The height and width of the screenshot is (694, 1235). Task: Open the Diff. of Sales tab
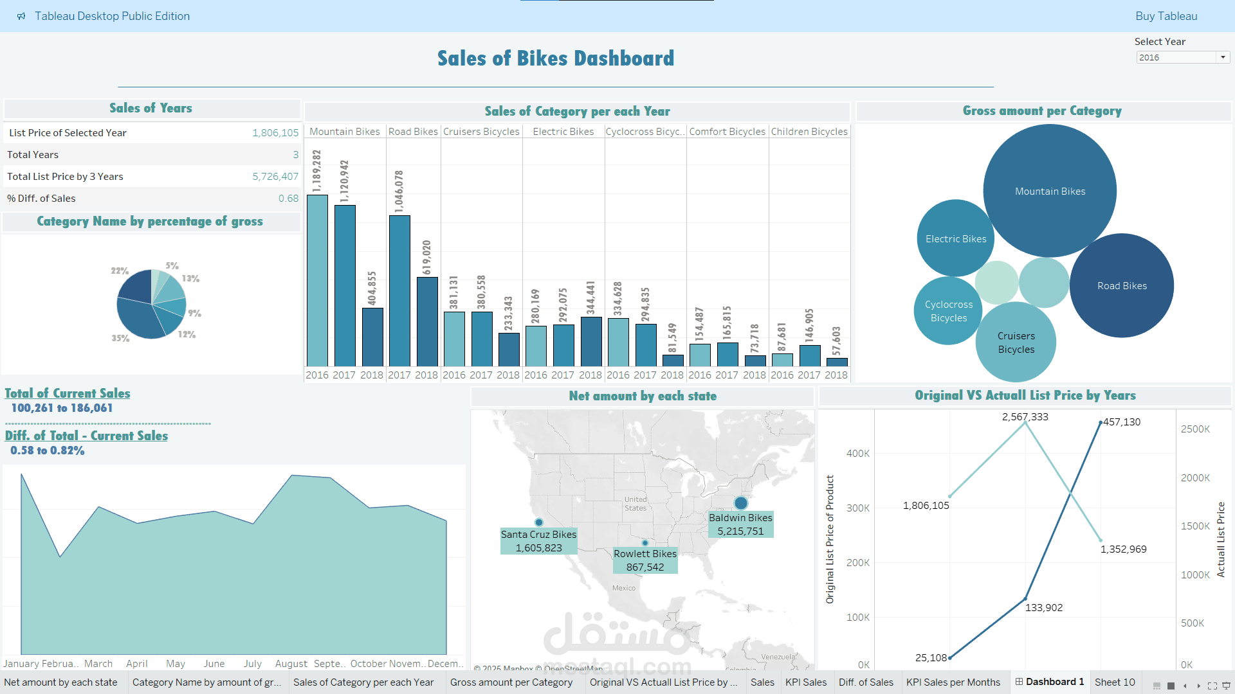click(866, 682)
